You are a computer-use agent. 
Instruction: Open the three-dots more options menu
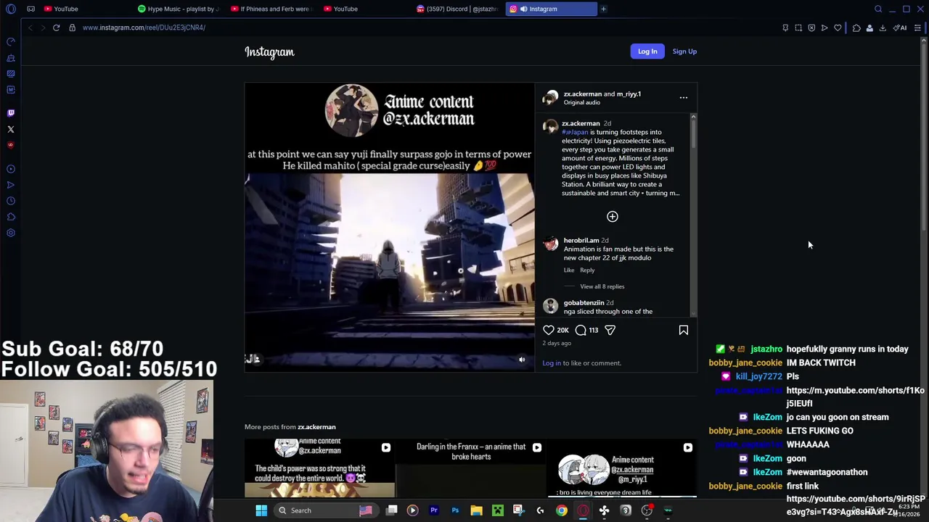pyautogui.click(x=684, y=97)
